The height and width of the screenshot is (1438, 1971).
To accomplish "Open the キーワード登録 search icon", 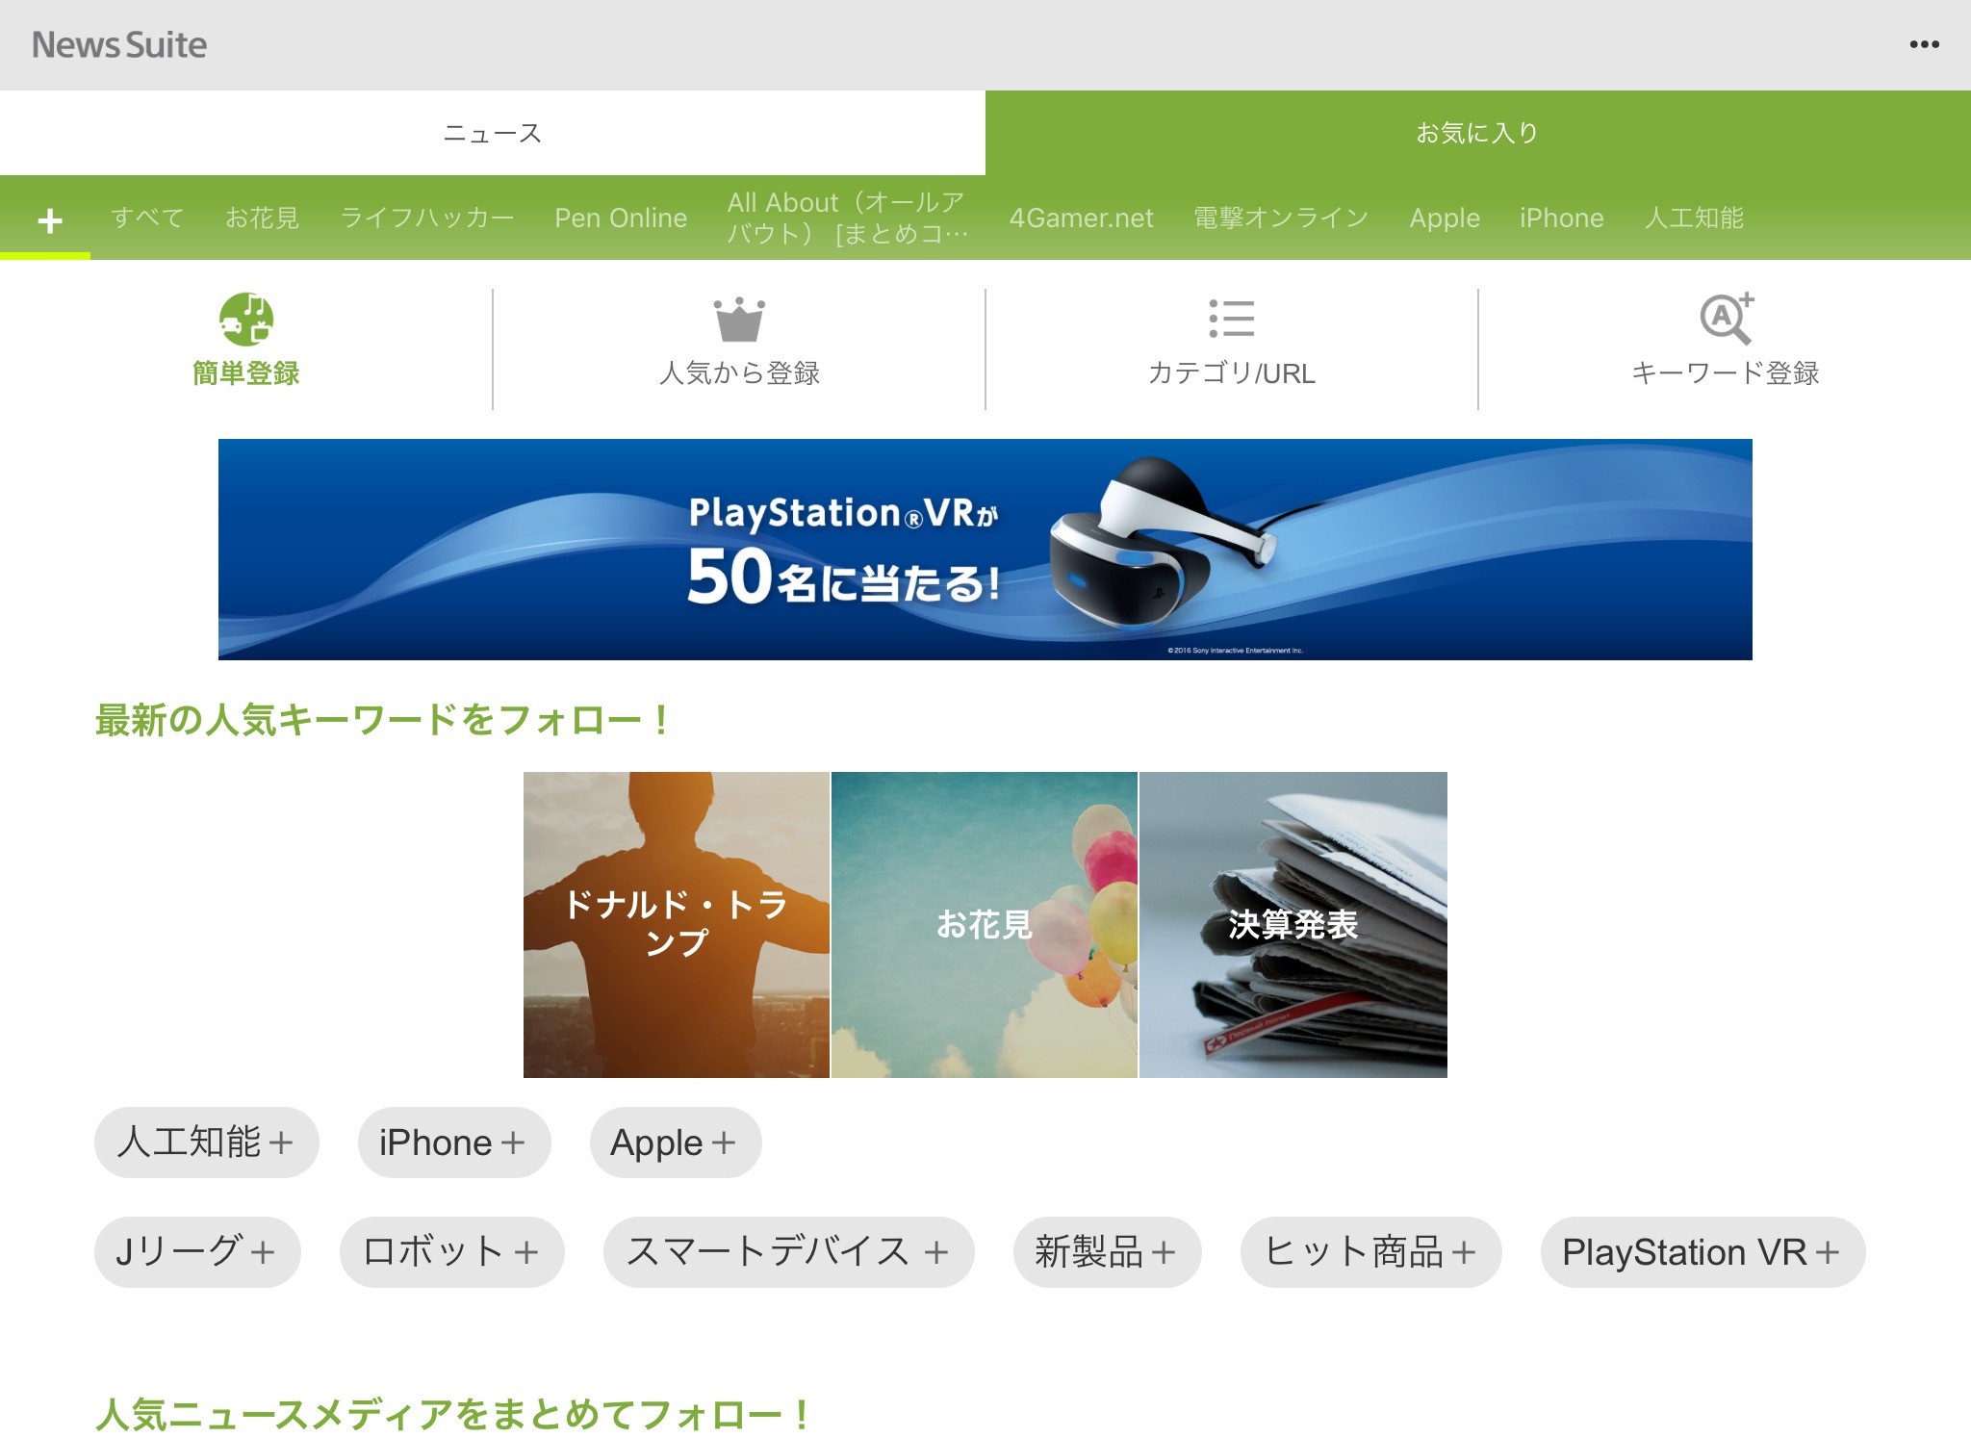I will pyautogui.click(x=1725, y=320).
